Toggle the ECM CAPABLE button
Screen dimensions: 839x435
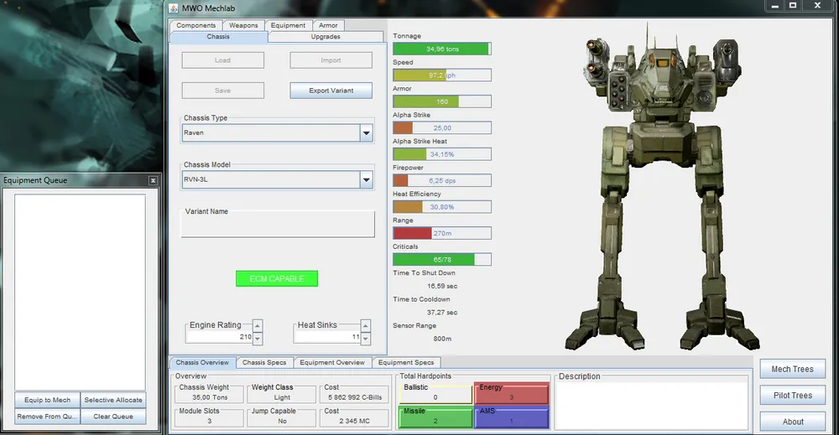point(276,278)
